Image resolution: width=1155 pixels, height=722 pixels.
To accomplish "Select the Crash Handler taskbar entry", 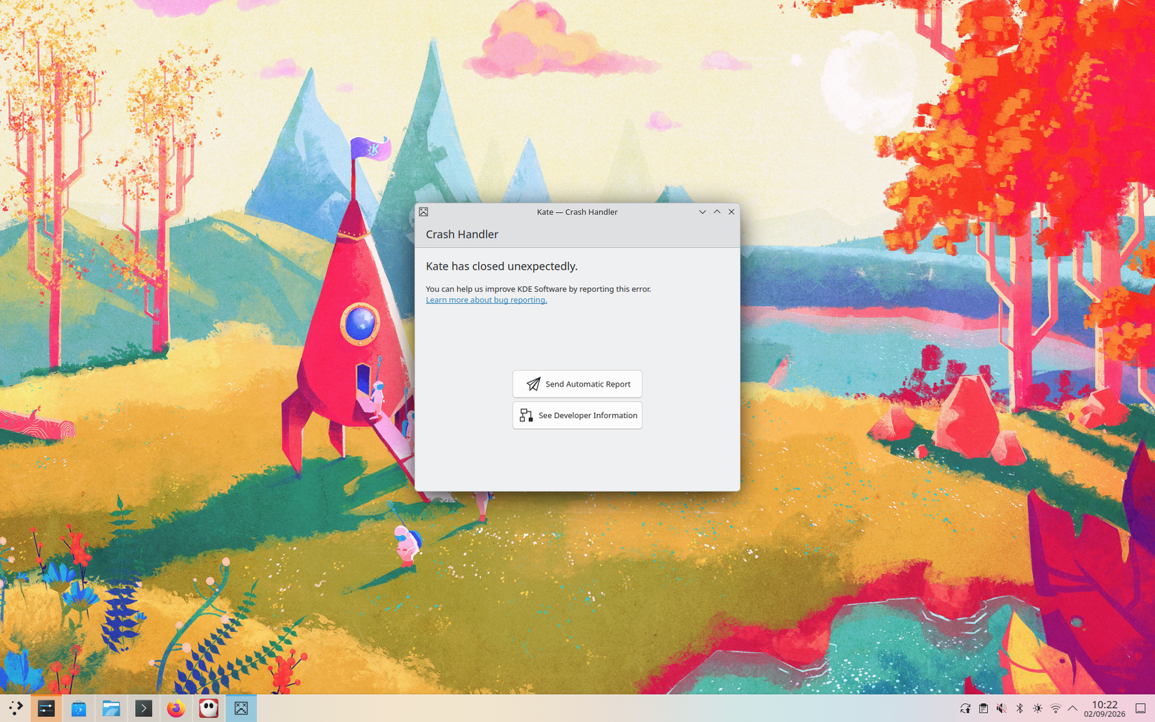I will pyautogui.click(x=241, y=708).
